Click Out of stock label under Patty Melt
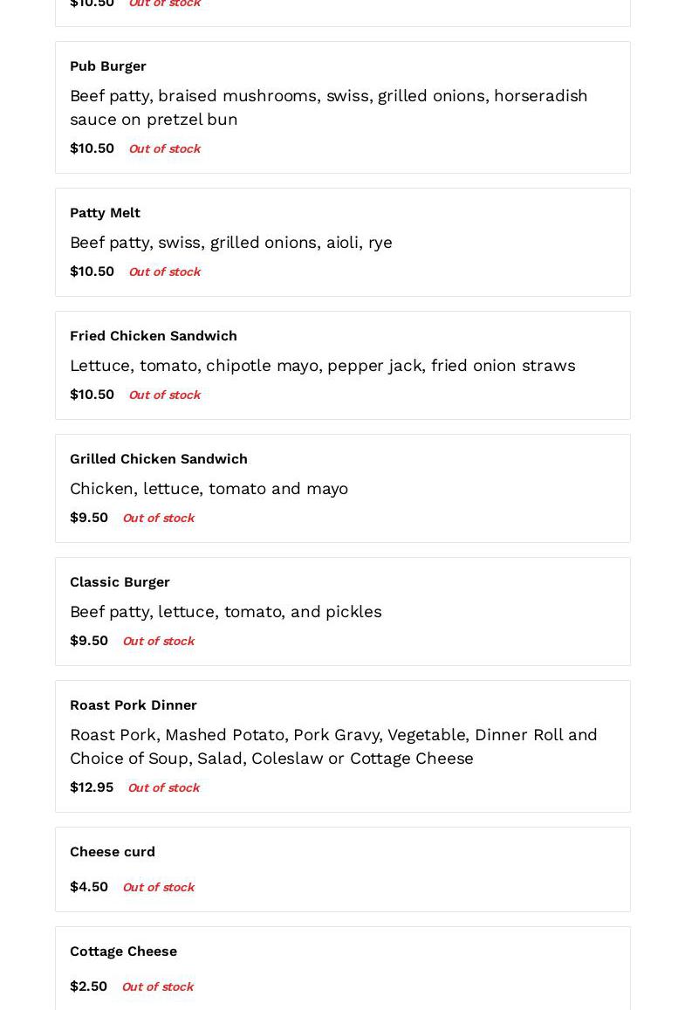685x1010 pixels. tap(164, 272)
